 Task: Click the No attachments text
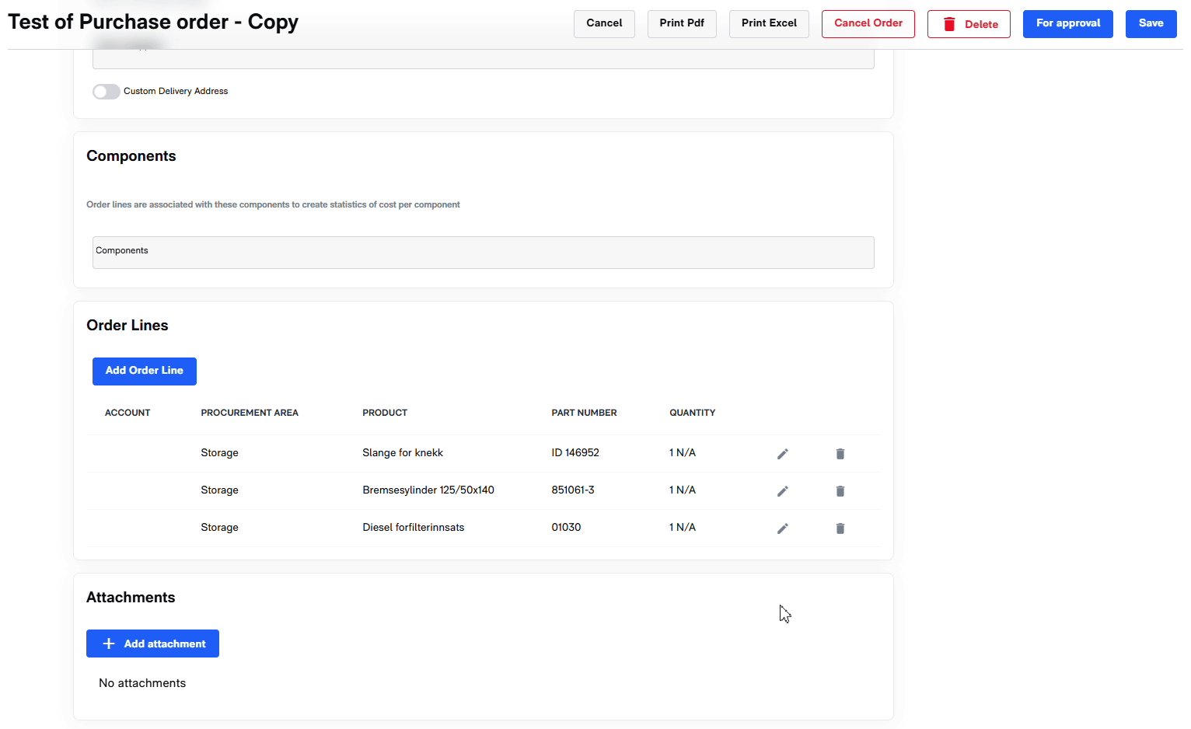(142, 683)
